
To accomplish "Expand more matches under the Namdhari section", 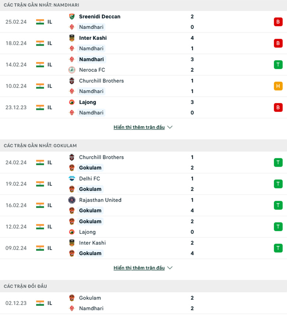I will tap(139, 127).
